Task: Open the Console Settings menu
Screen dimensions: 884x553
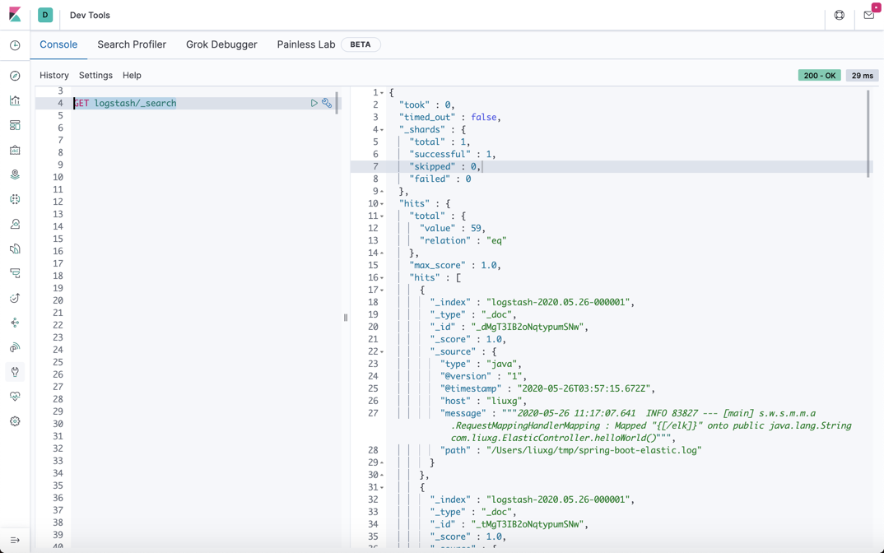Action: coord(95,75)
